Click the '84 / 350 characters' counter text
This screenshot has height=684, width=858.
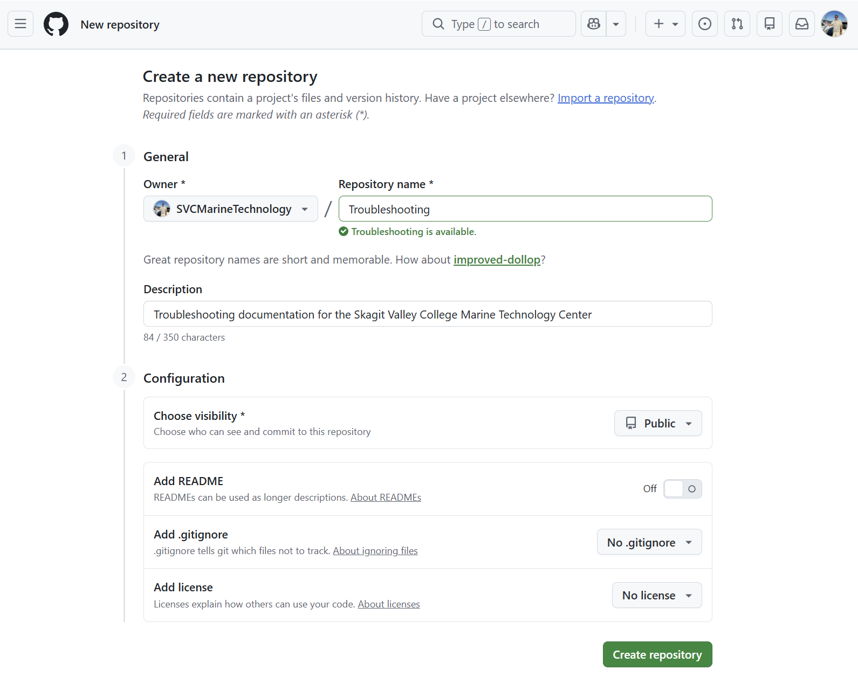pos(184,337)
